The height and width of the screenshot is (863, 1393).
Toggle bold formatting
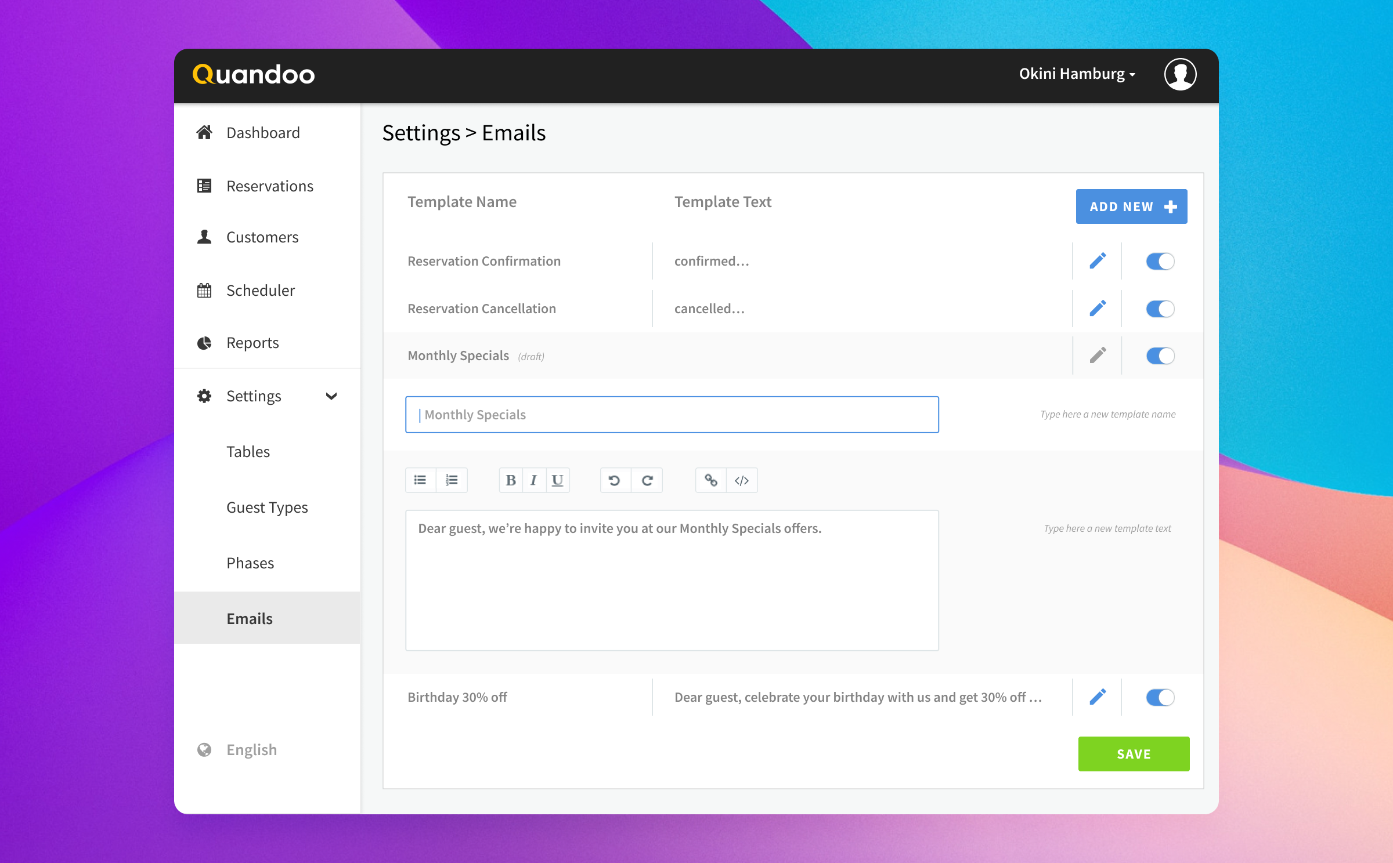(x=511, y=480)
